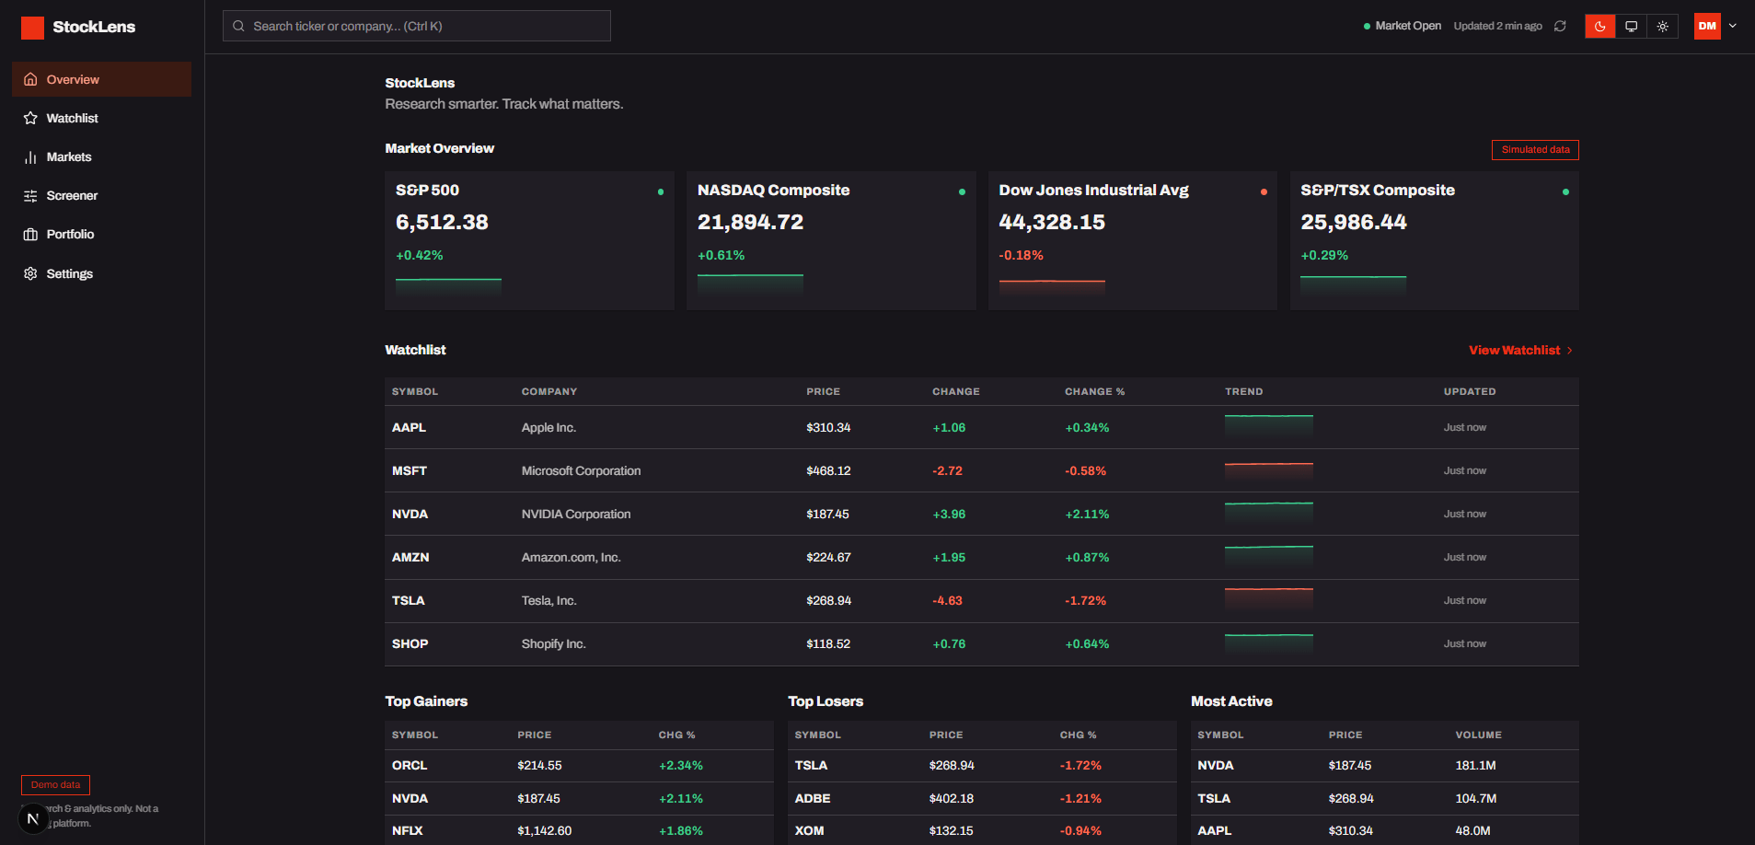Open the S&P/TSX Composite index card
Screen dimensions: 1755x845
click(x=1435, y=240)
